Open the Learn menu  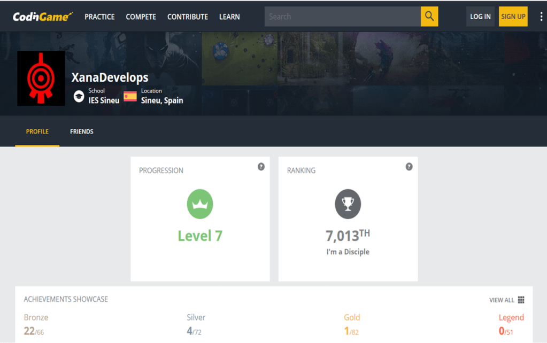[x=229, y=17]
